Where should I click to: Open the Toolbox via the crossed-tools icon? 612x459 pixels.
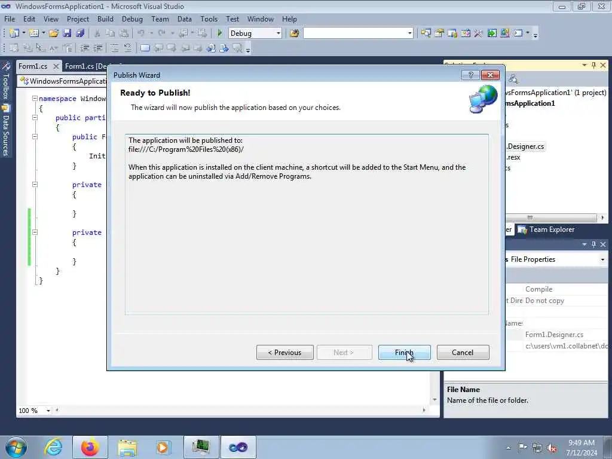[479, 33]
